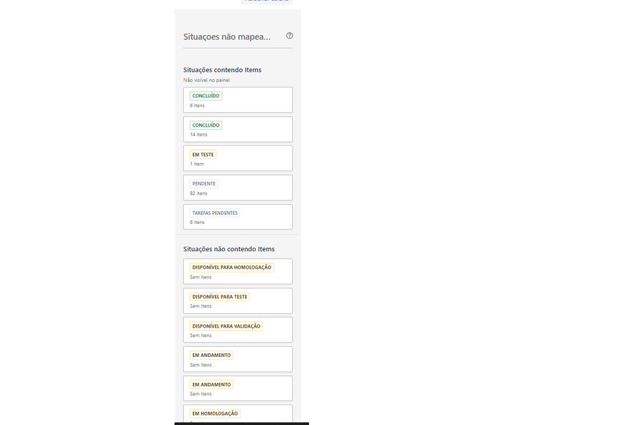
Task: Select the DISPONÍVEL PARA TESTE status card
Action: coord(238,301)
